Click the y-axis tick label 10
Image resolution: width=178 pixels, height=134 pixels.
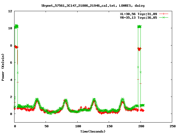coord(10,28)
